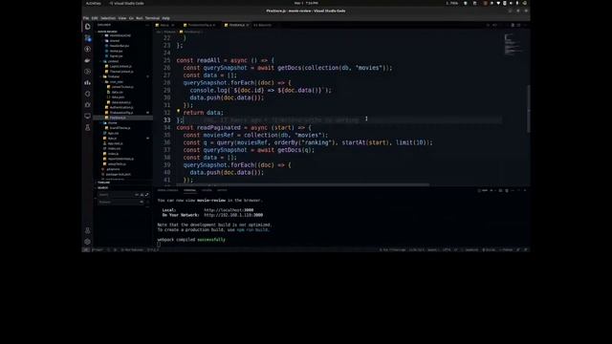Toggle search details ellipsis below replace field
The height and width of the screenshot is (344, 612).
point(147,207)
